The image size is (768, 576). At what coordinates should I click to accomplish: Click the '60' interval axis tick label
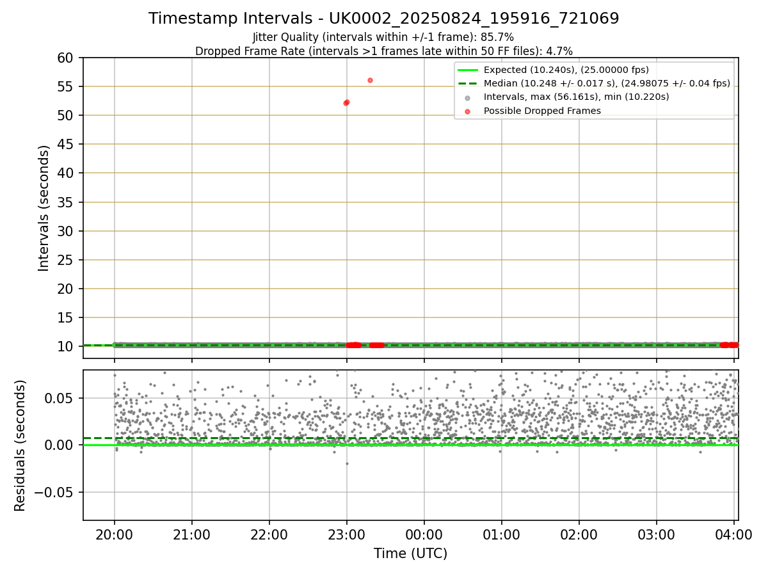click(x=66, y=58)
